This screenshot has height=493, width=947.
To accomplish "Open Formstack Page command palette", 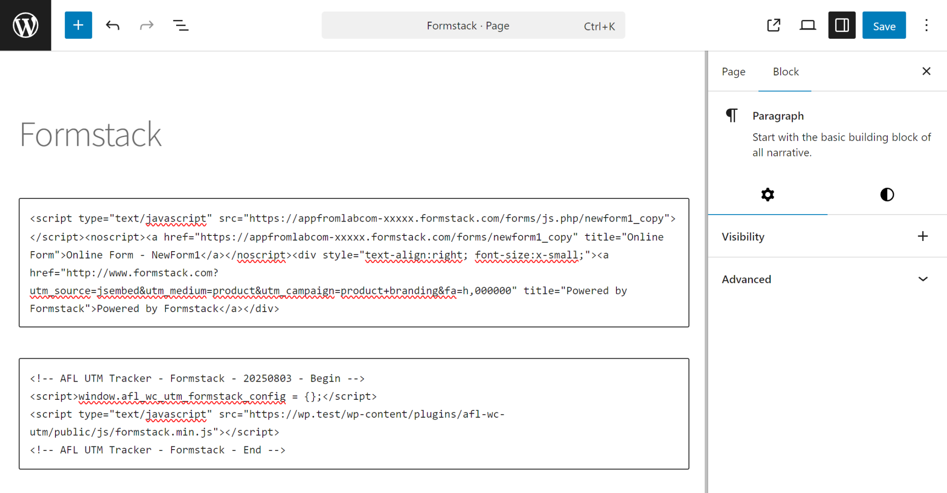I will [x=473, y=25].
